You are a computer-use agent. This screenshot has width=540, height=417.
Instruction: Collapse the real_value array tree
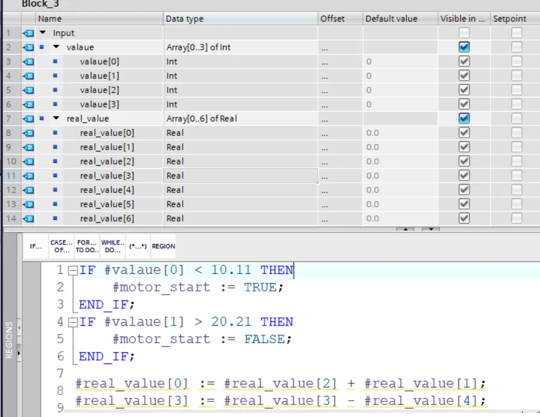(56, 118)
